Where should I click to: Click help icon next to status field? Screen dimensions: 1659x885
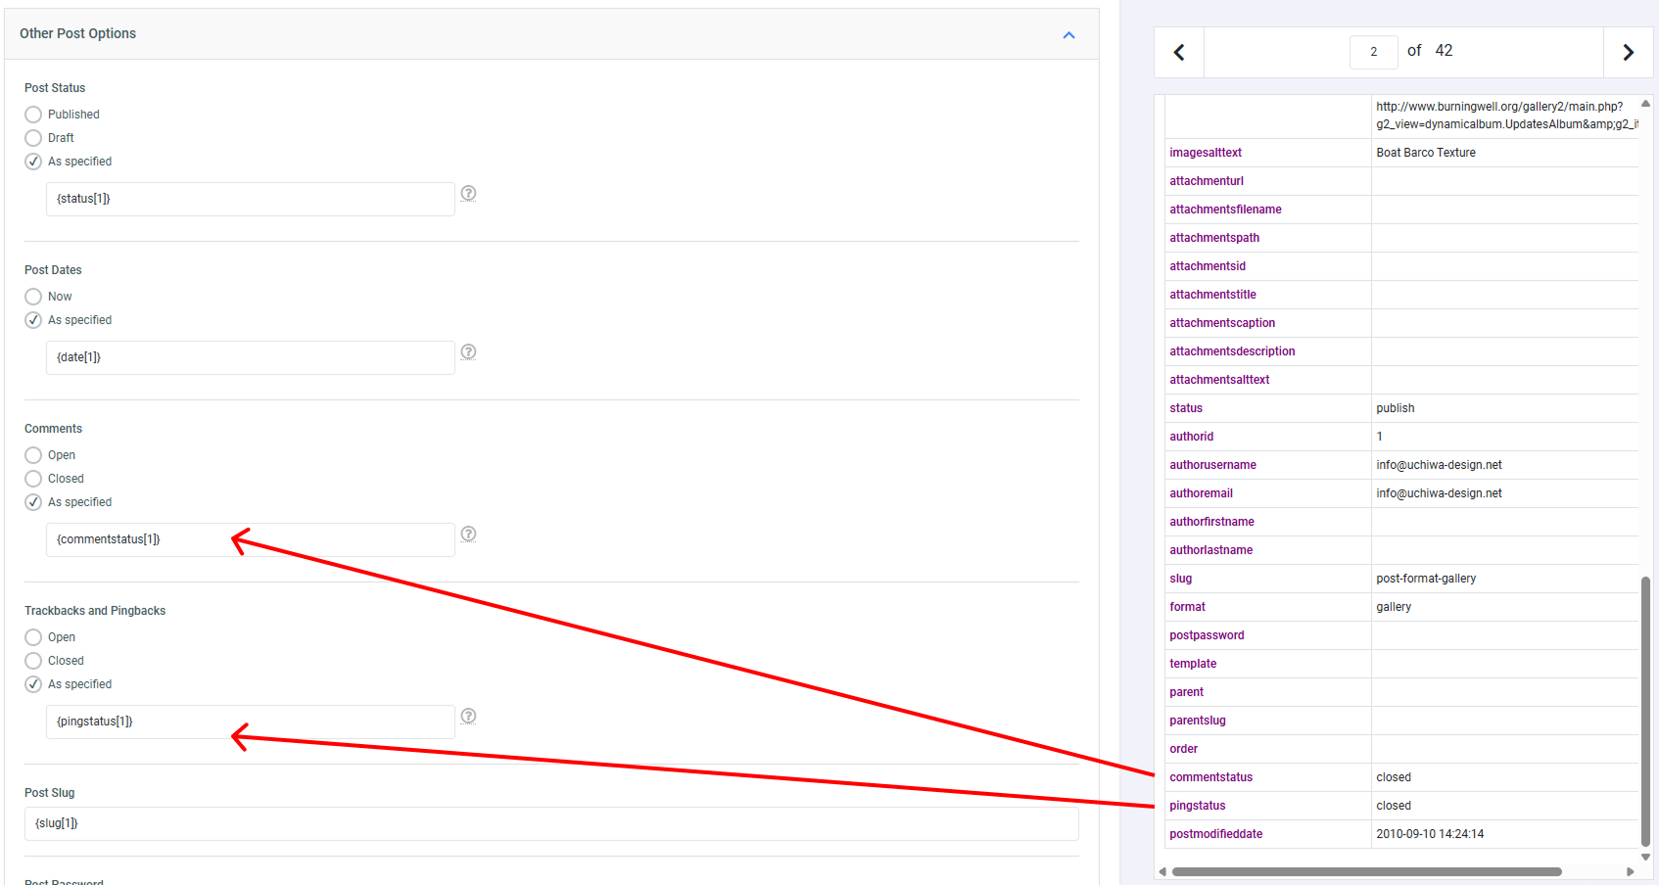(468, 193)
